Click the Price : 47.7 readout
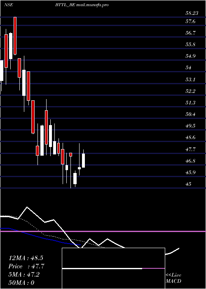Image resolution: width=206 pixels, height=289 pixels. [x=26, y=266]
